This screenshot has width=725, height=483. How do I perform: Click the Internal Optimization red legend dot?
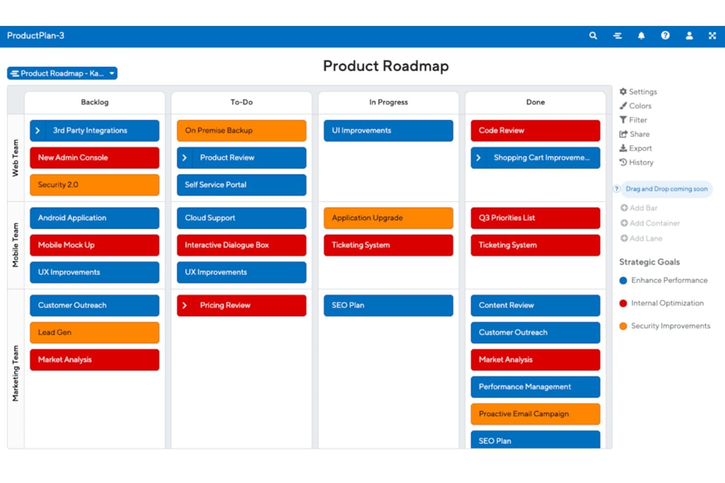point(623,303)
